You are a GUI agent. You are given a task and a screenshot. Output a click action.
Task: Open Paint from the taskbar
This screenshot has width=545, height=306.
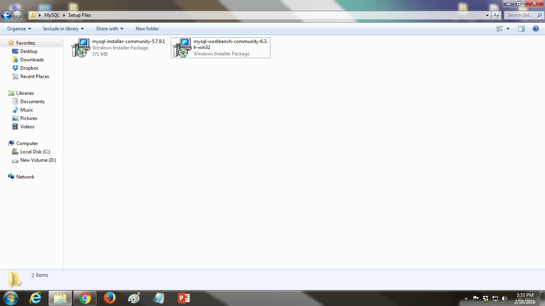point(134,298)
